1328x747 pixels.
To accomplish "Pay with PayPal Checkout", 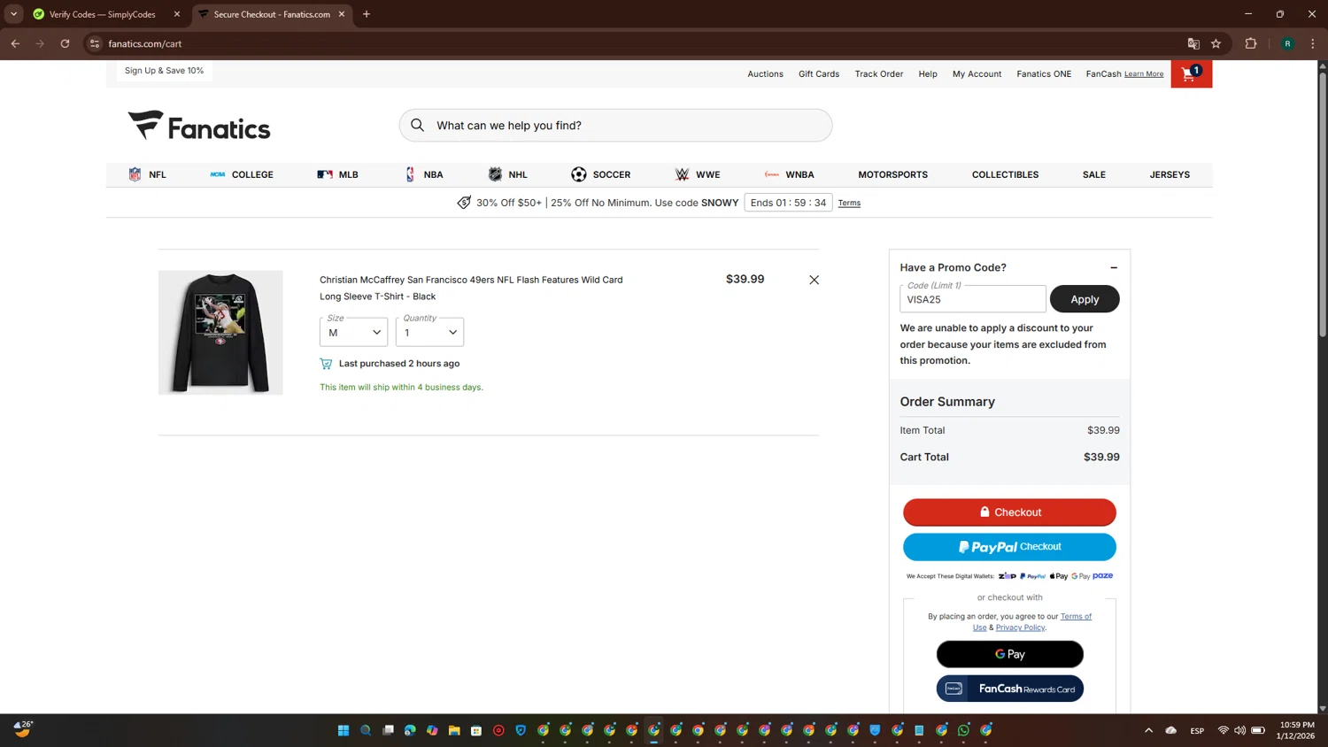I will click(x=1009, y=547).
